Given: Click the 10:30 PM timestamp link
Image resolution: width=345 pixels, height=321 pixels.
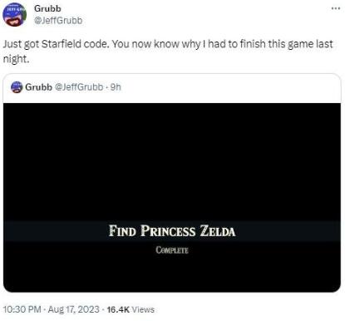Looking at the screenshot, I should coord(22,309).
